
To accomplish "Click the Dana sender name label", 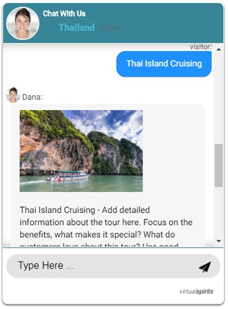I will (x=32, y=97).
